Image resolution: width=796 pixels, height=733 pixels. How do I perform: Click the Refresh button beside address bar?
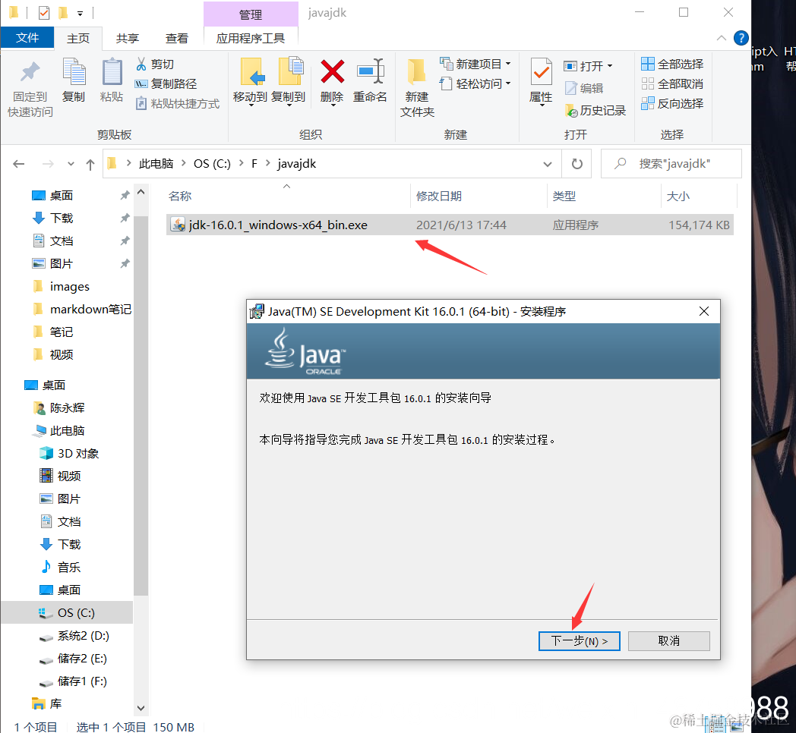pos(576,164)
